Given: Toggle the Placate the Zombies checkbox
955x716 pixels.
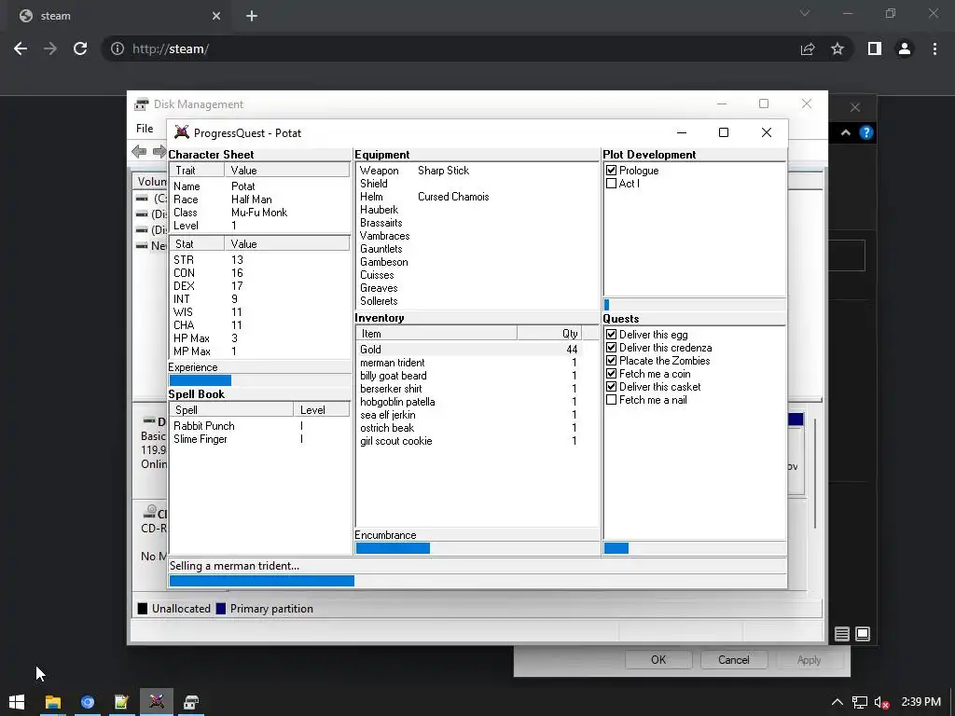Looking at the screenshot, I should pyautogui.click(x=612, y=361).
